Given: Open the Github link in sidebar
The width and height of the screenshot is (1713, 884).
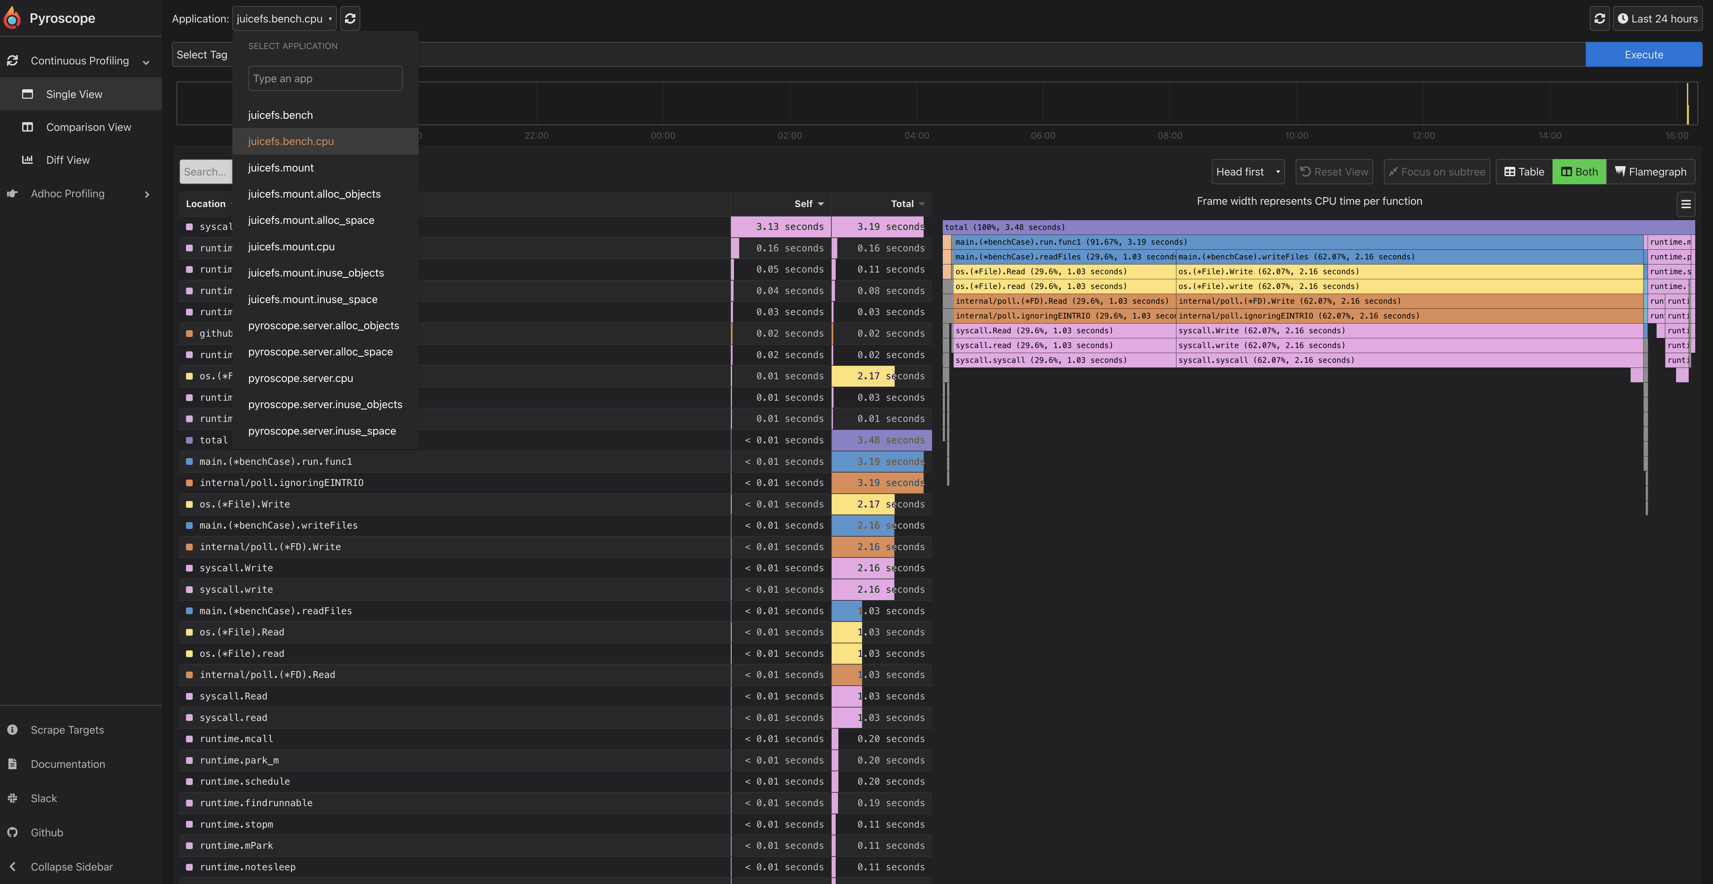Looking at the screenshot, I should coord(47,832).
